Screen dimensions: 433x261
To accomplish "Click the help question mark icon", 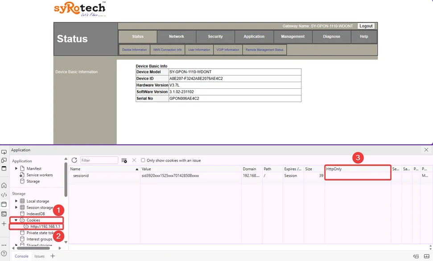I will [x=4, y=253].
